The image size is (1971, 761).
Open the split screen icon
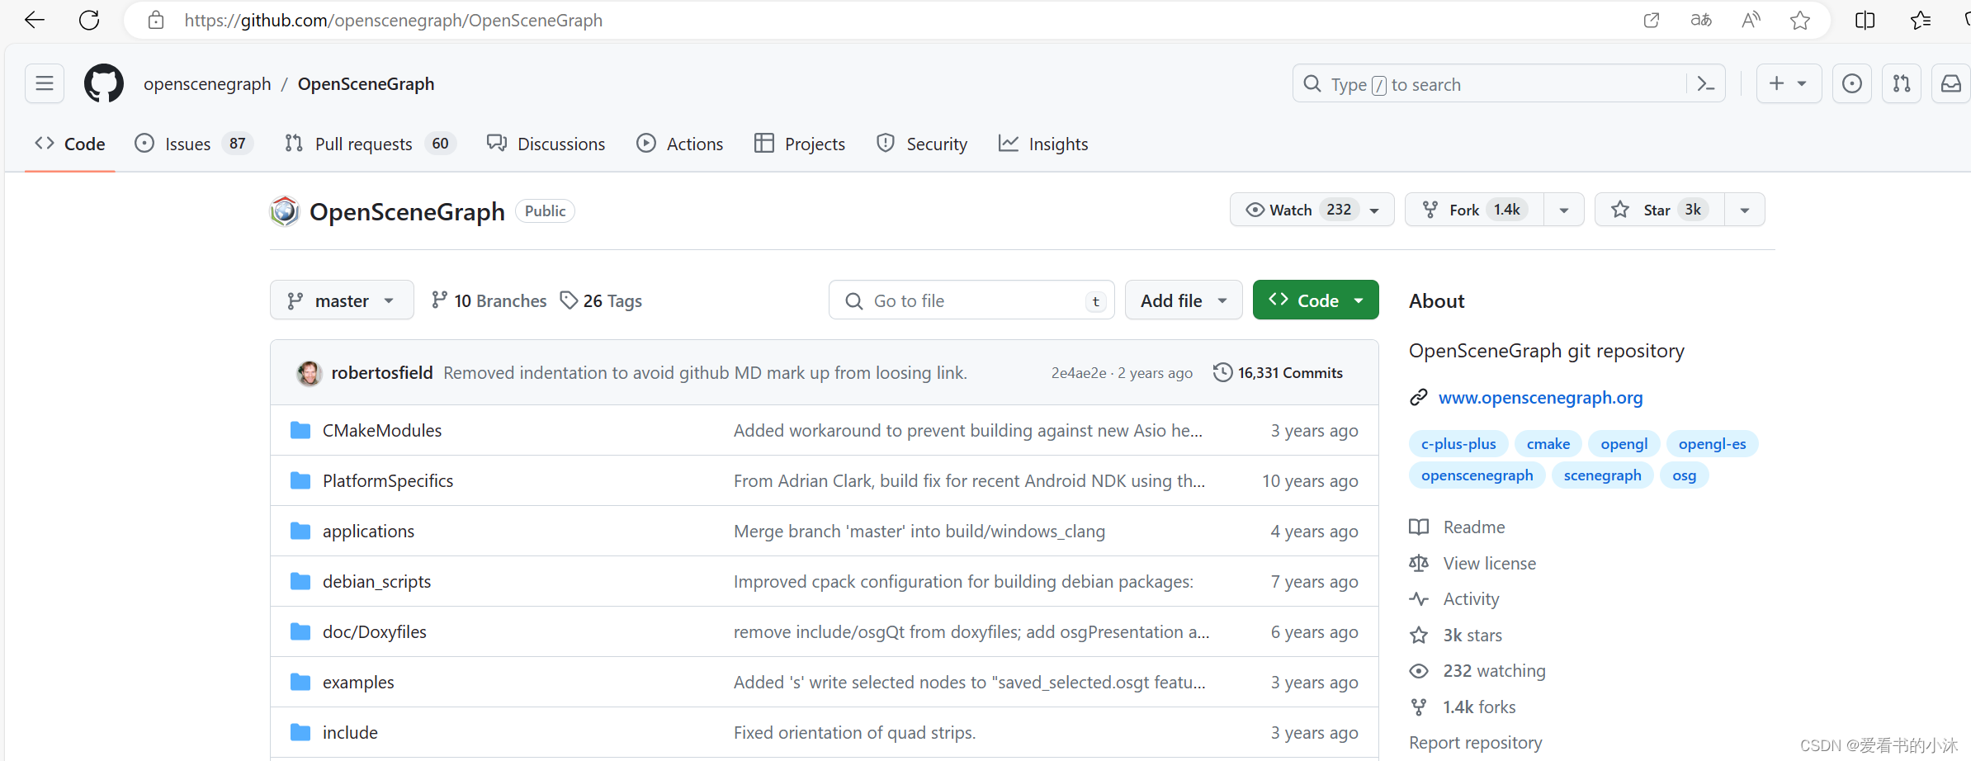point(1865,20)
